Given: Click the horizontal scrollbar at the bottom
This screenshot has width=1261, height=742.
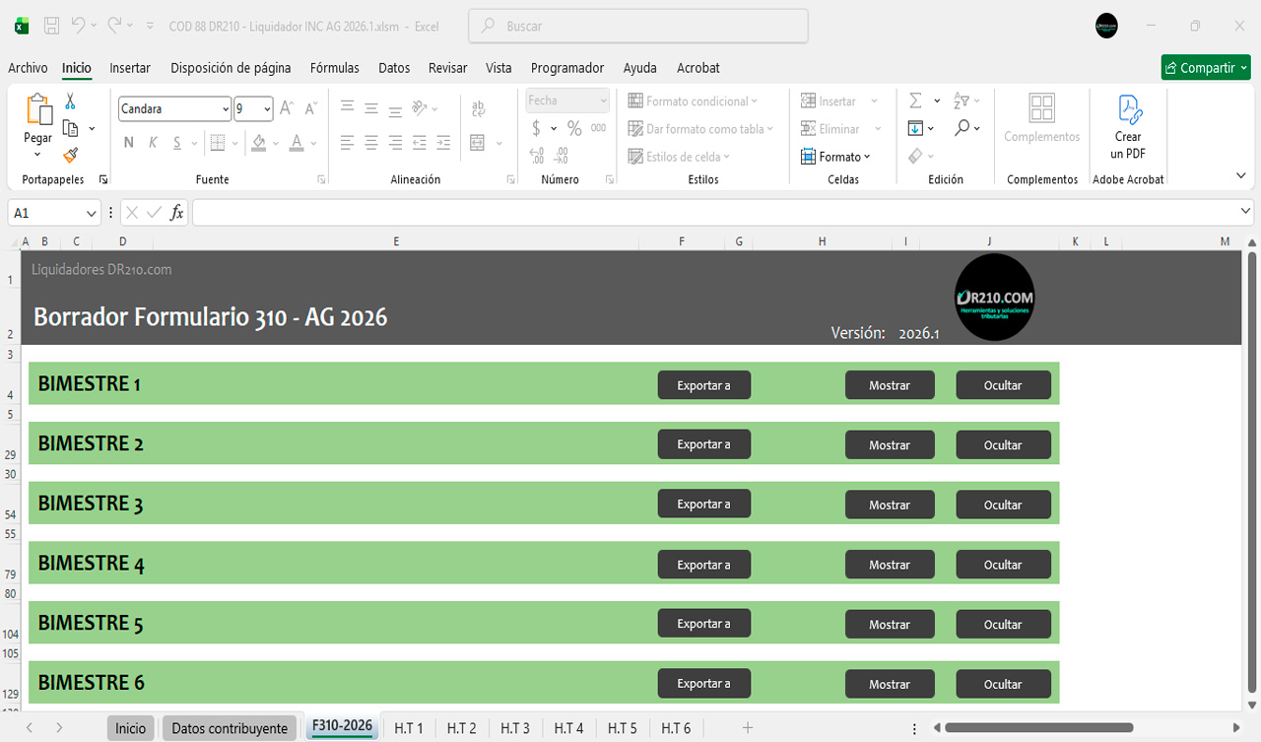Looking at the screenshot, I should pyautogui.click(x=1038, y=728).
